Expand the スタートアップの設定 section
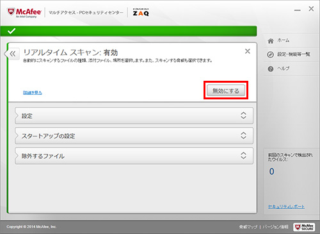Screen dimensions: 320x234 [134, 136]
